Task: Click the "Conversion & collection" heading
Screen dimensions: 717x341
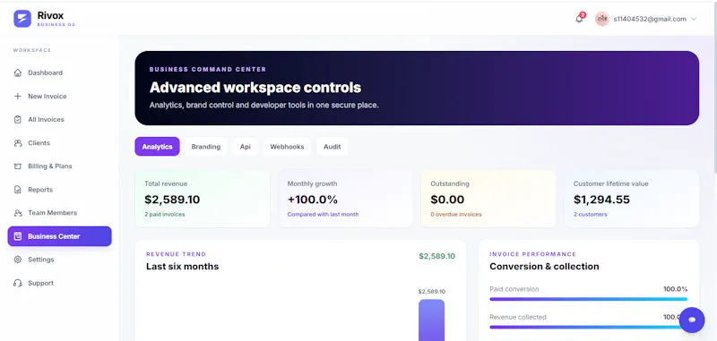Action: point(544,266)
